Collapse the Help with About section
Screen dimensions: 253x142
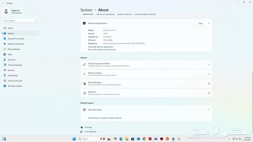point(209,110)
